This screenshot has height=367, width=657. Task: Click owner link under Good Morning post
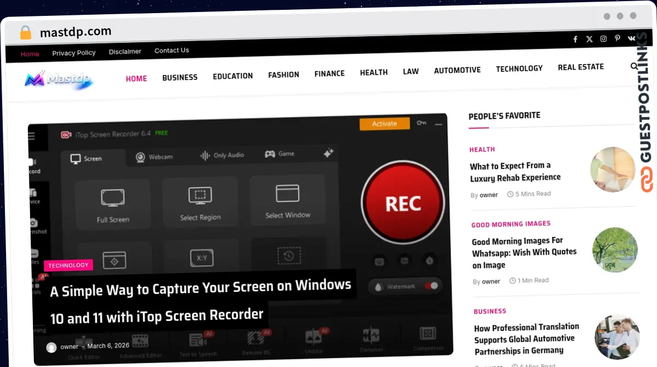[x=491, y=282]
